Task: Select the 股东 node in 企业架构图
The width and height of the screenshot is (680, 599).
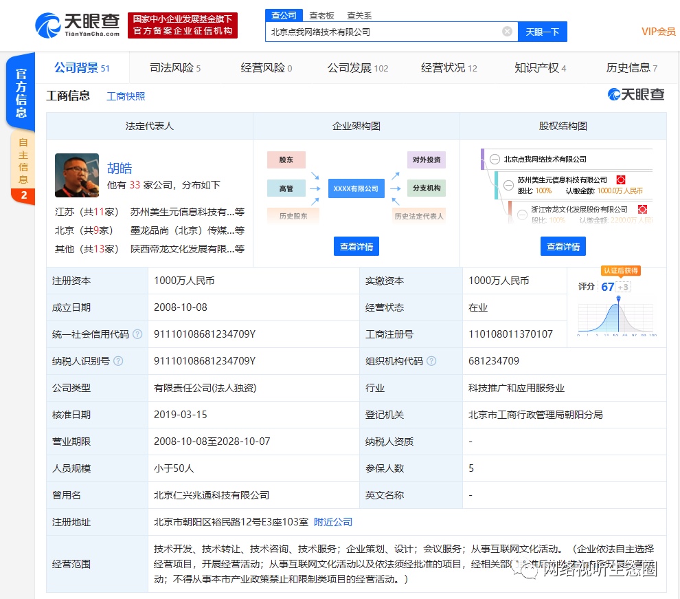Action: click(286, 160)
